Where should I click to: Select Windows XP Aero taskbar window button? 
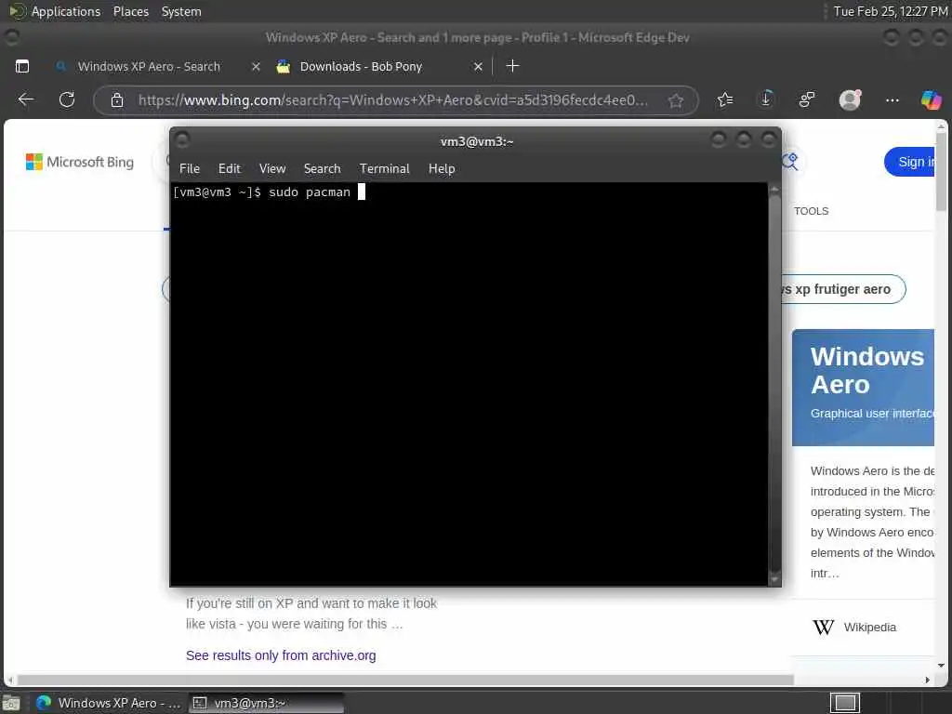(109, 703)
